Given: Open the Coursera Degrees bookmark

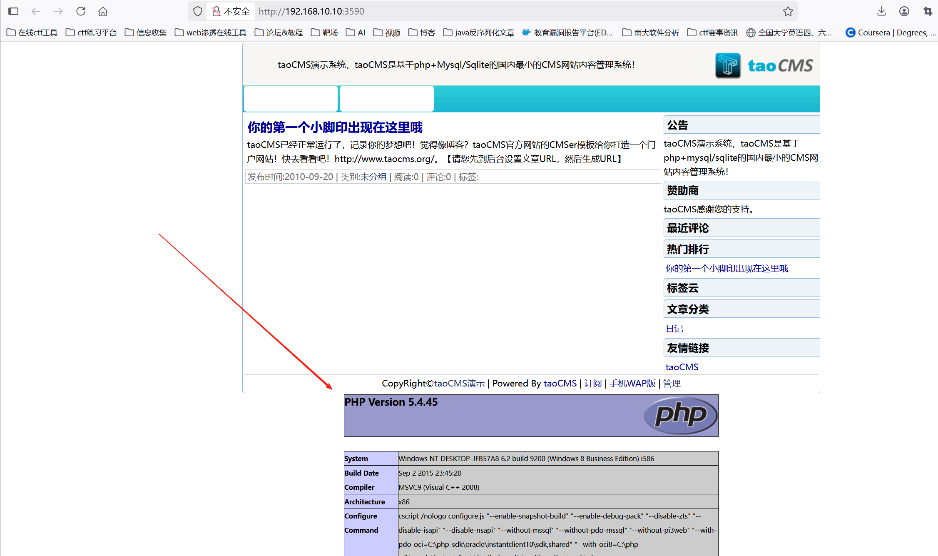Looking at the screenshot, I should click(x=890, y=32).
